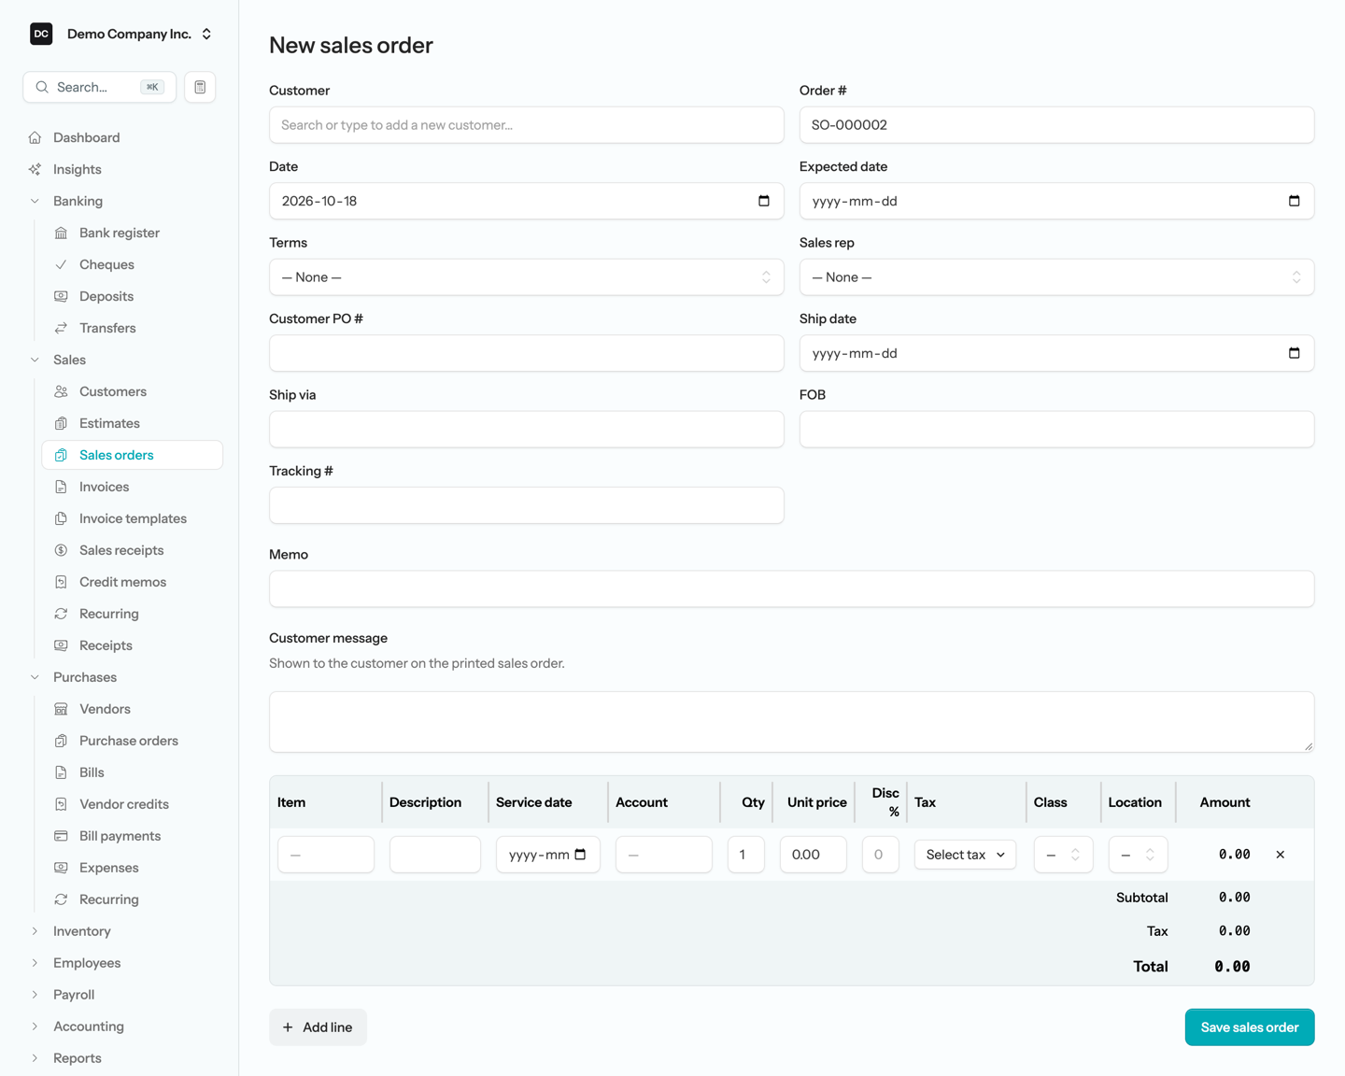Click the Vendors storefront icon

pos(61,709)
